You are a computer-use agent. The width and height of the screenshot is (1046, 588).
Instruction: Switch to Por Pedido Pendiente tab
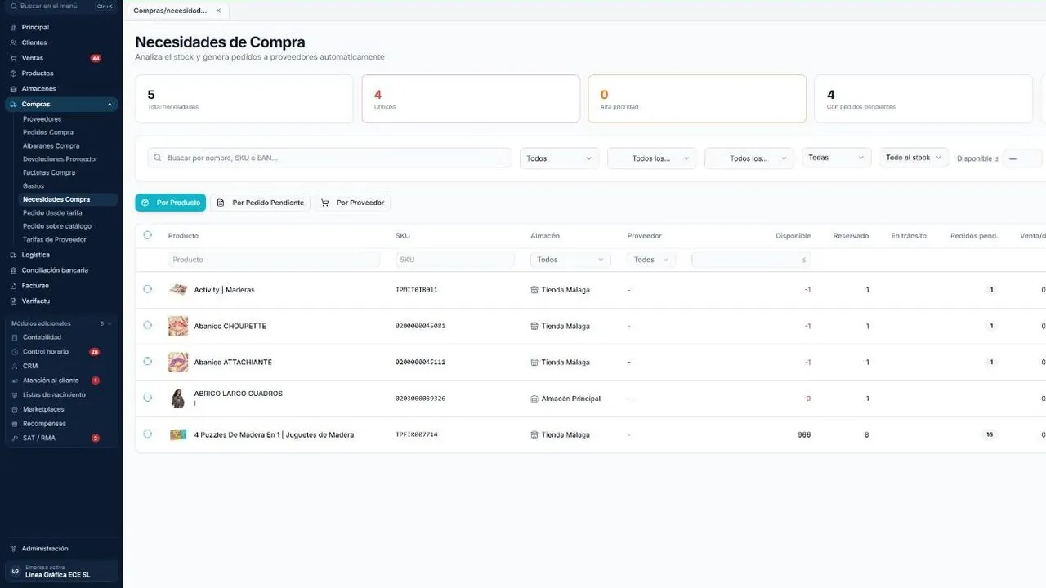(260, 203)
